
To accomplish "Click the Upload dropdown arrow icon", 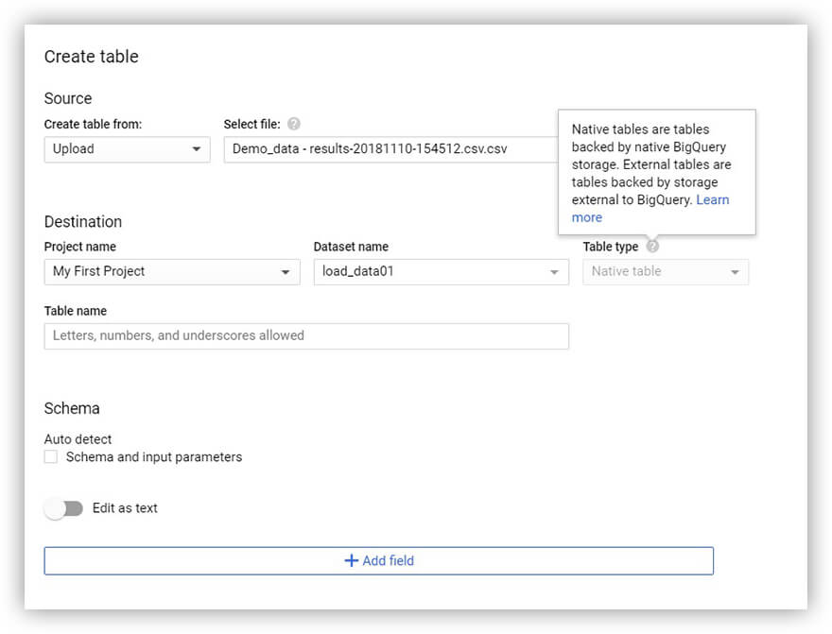I will click(x=197, y=149).
